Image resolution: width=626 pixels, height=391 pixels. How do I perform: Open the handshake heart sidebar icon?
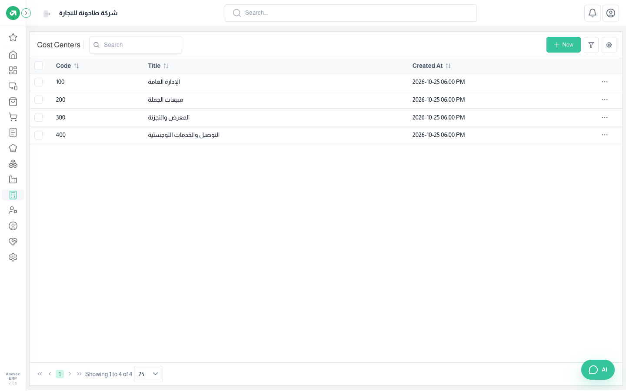(x=13, y=242)
